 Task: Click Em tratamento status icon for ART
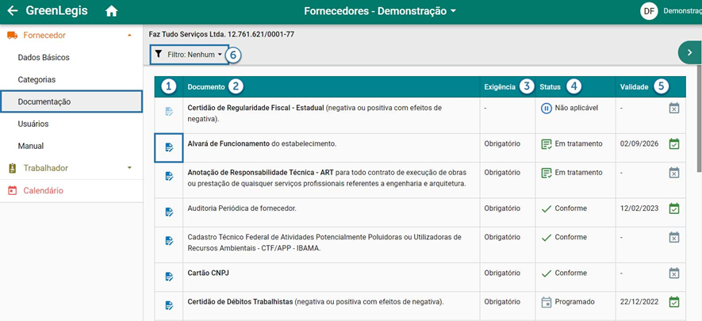[546, 173]
